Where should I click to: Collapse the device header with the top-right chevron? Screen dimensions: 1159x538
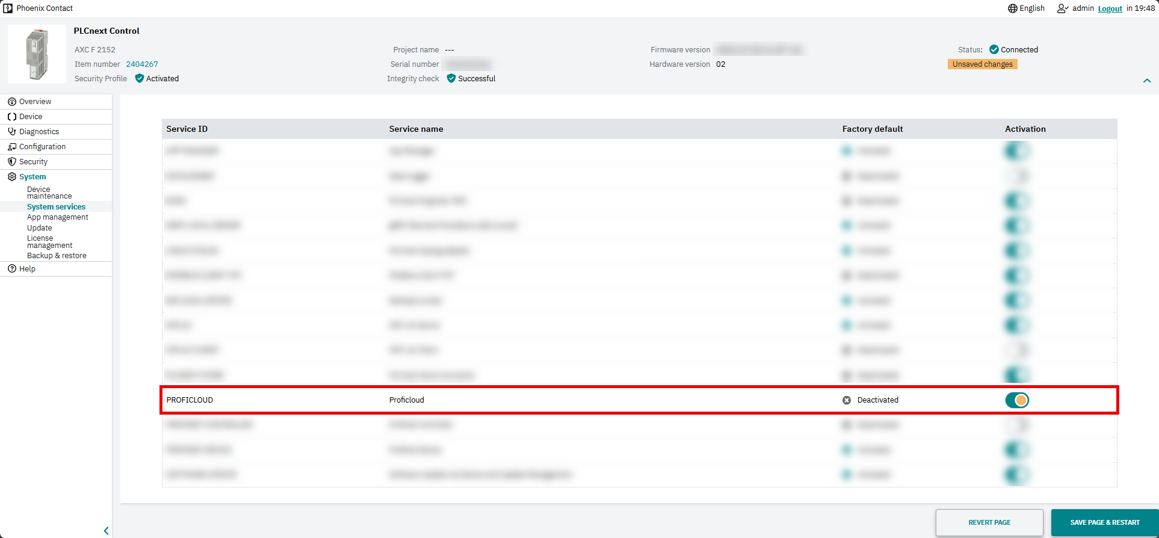[1147, 81]
